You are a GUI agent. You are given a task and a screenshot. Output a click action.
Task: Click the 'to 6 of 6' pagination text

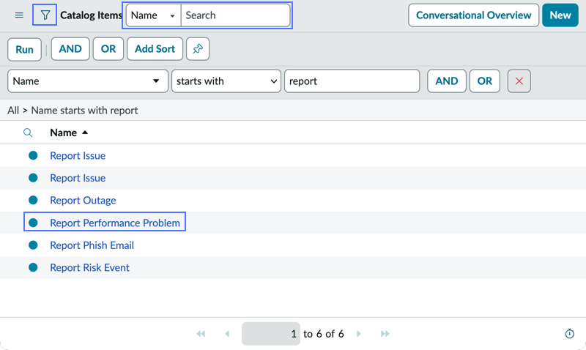click(324, 334)
